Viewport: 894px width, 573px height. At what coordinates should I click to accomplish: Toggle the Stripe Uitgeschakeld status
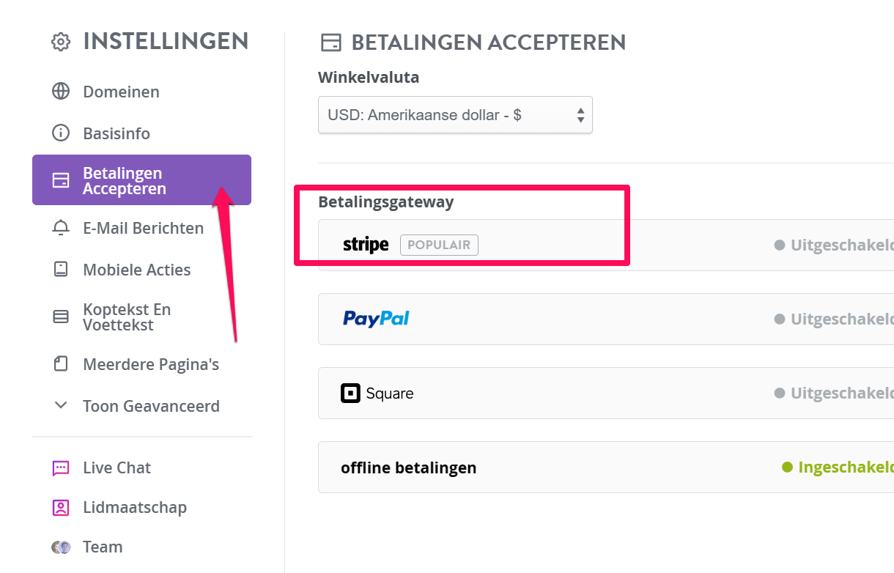coord(834,245)
